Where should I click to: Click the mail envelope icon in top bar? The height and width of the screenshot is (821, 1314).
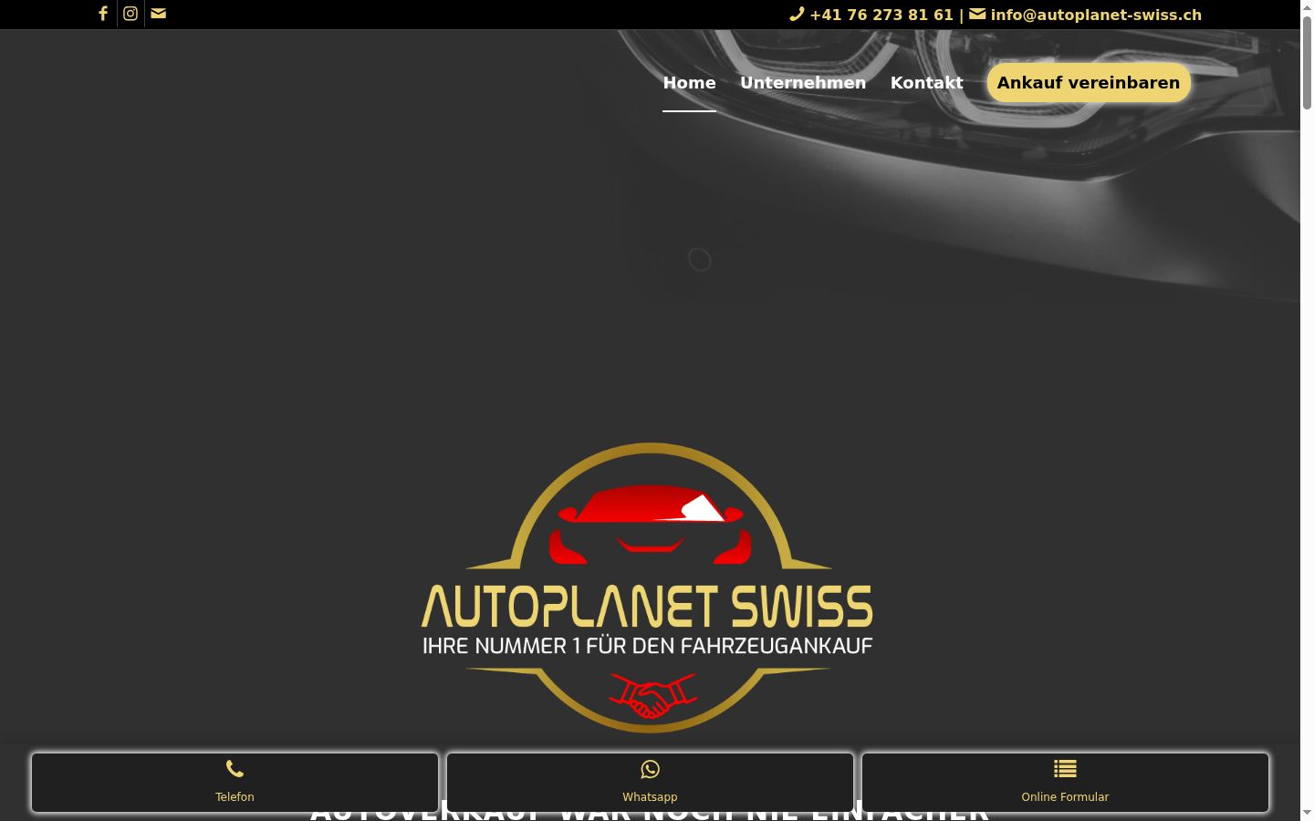click(x=159, y=14)
